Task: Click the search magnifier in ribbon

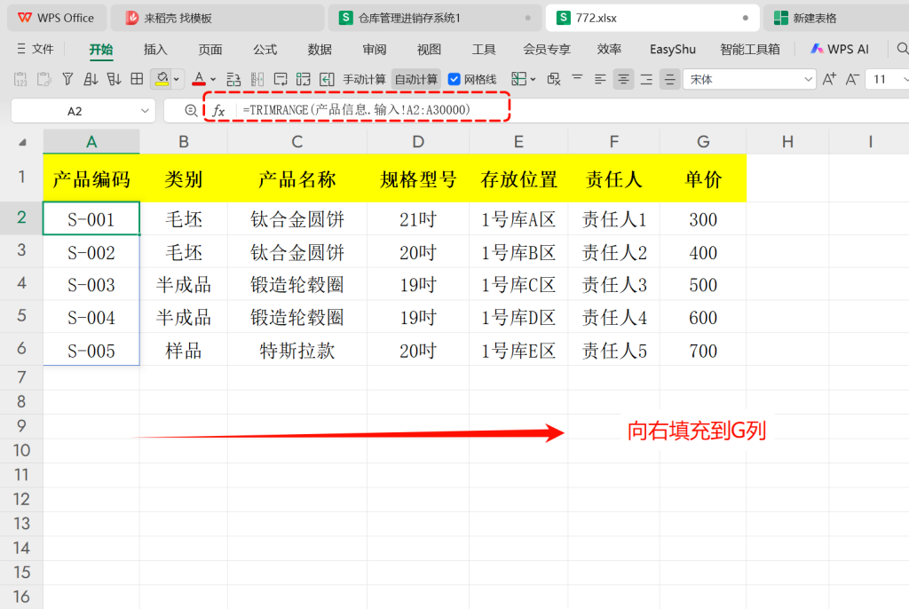Action: pyautogui.click(x=902, y=49)
